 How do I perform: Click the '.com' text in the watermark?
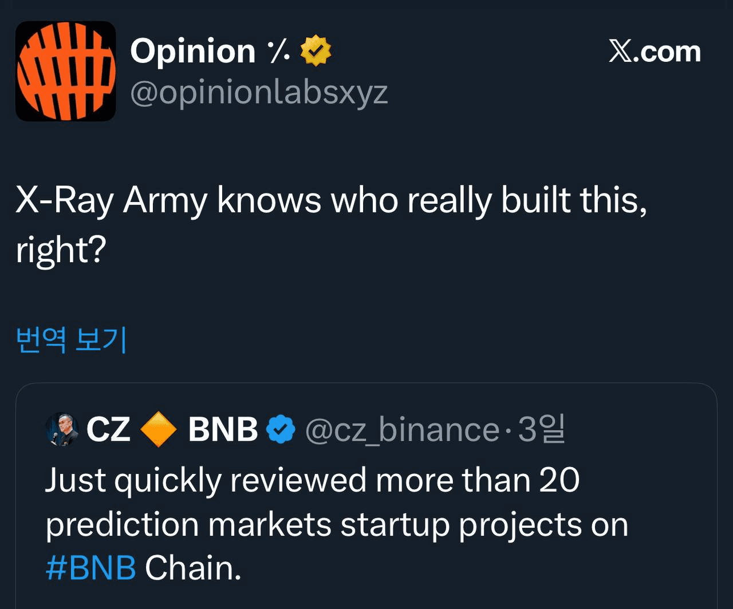click(x=670, y=52)
